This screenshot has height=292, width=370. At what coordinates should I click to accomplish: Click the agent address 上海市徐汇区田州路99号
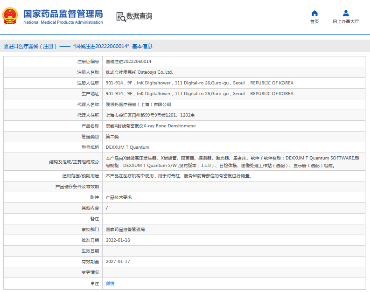click(150, 115)
